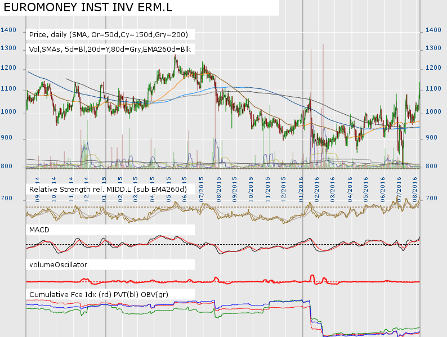
Task: Click the 07/2015 date label
Action: coord(202,190)
